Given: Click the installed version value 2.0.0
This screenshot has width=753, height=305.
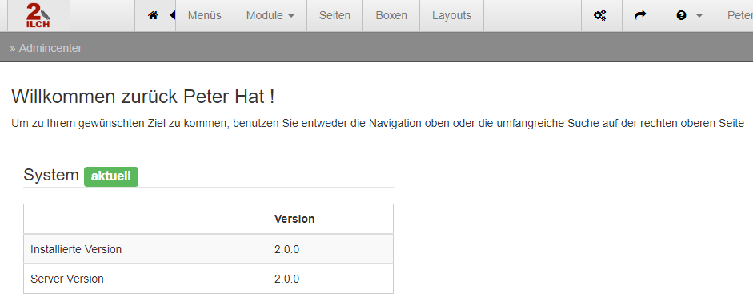Looking at the screenshot, I should pos(286,249).
